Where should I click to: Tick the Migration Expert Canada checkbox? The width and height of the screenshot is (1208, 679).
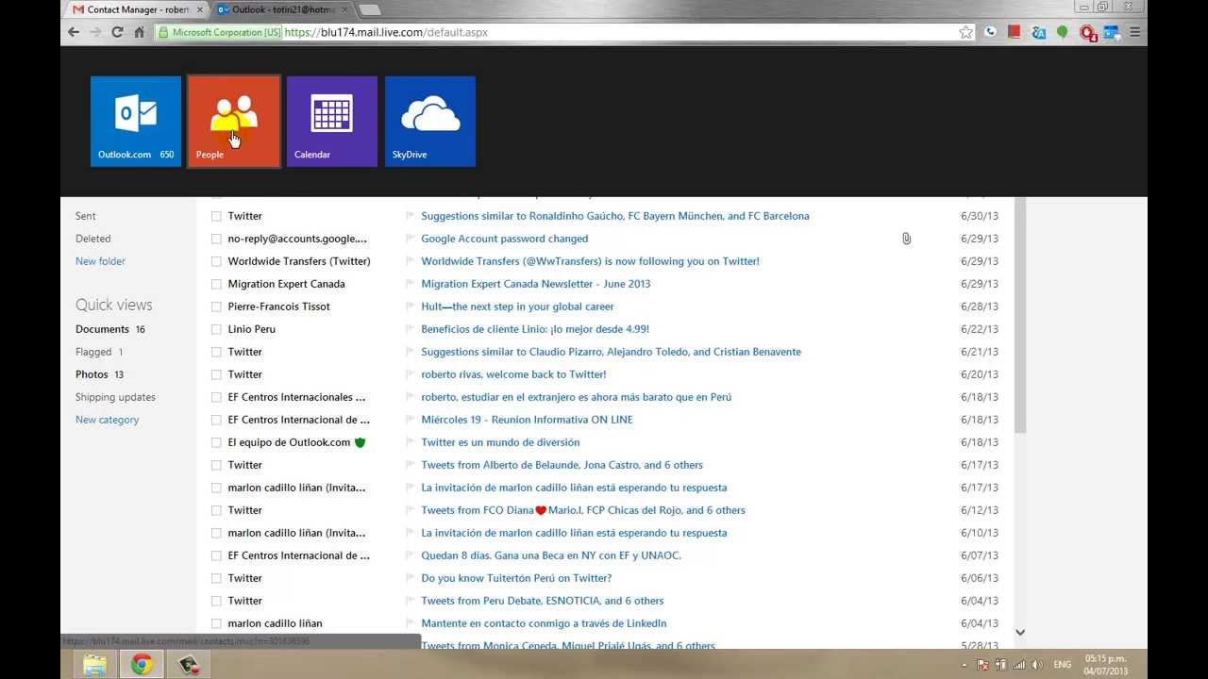pos(216,284)
